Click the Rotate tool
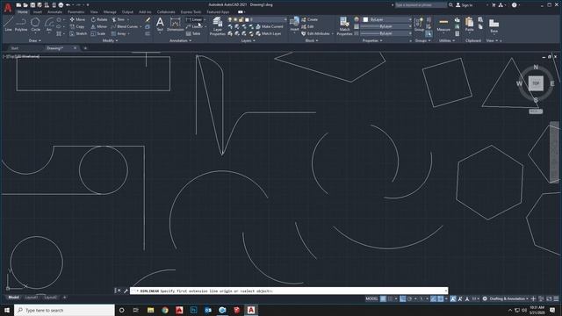 [x=99, y=19]
